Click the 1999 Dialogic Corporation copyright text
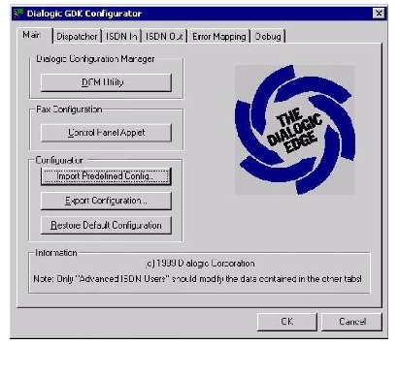Image resolution: width=399 pixels, height=376 pixels. [x=200, y=264]
